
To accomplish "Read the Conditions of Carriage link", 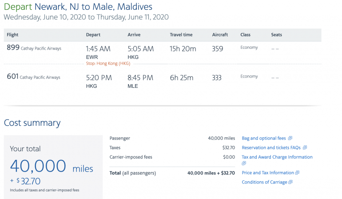I will [264, 182].
